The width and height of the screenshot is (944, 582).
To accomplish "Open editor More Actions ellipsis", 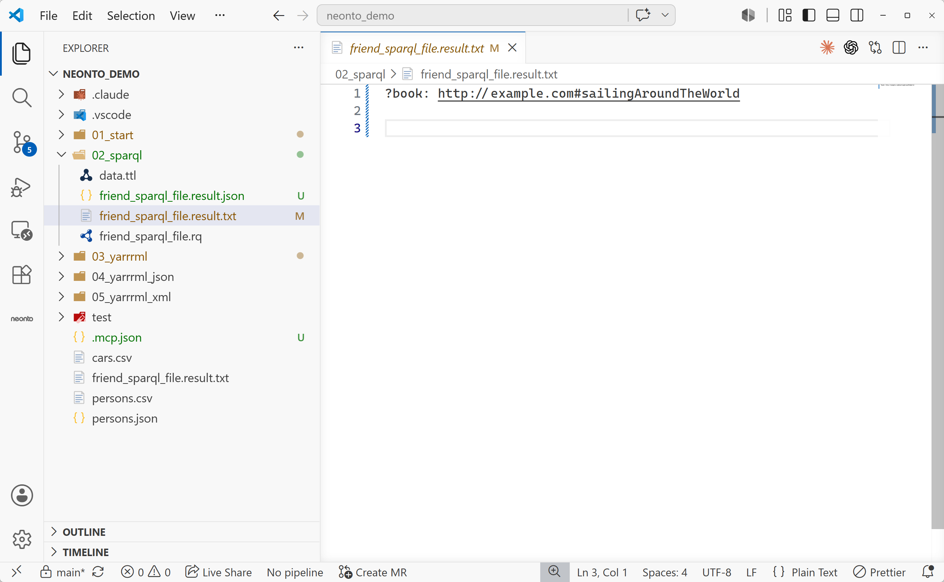I will tap(923, 48).
